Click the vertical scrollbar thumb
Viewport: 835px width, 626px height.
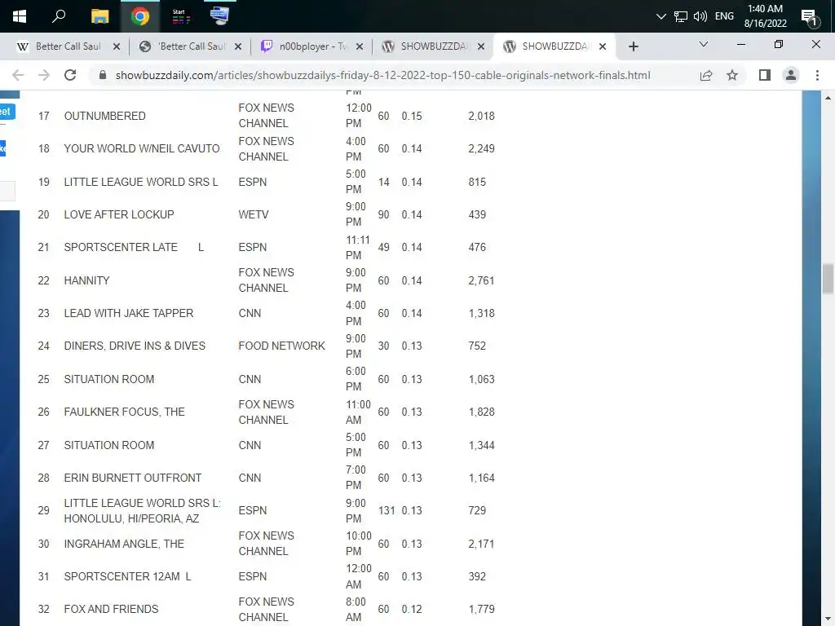coord(828,279)
